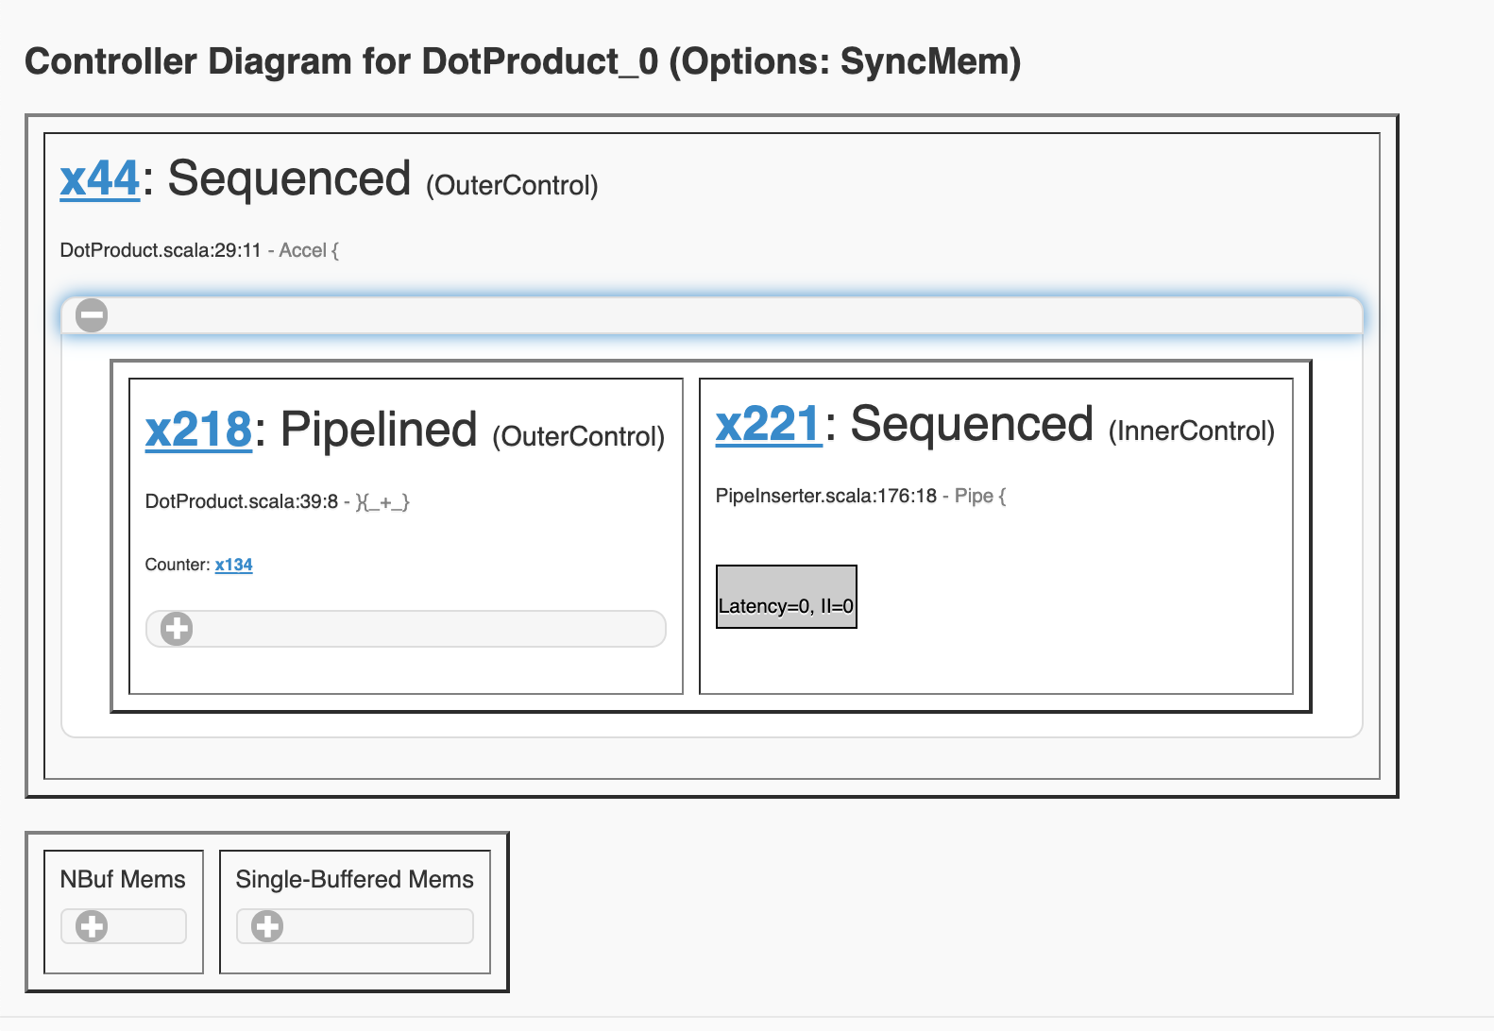Select the DotProduct.scala:29:11 source text
Screen dimensions: 1494x1031
click(x=161, y=250)
